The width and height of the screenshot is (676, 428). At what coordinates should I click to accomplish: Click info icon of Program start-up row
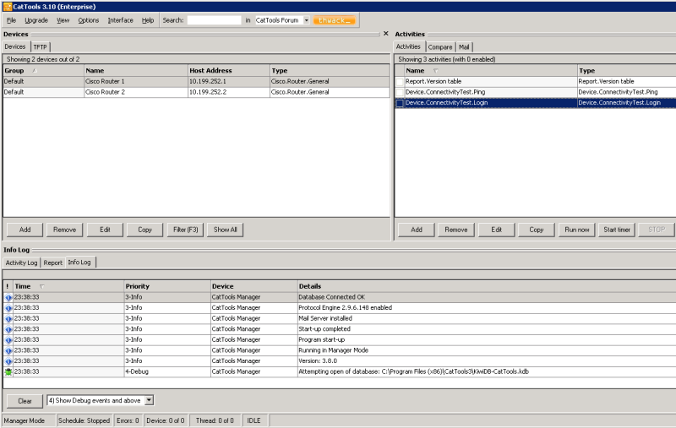click(x=8, y=339)
